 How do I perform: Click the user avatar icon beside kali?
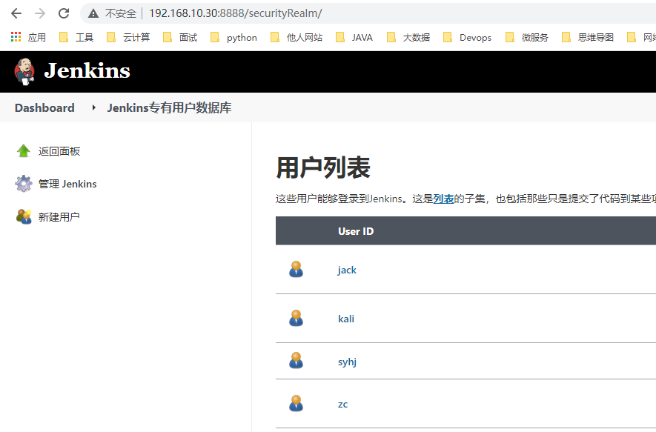296,318
